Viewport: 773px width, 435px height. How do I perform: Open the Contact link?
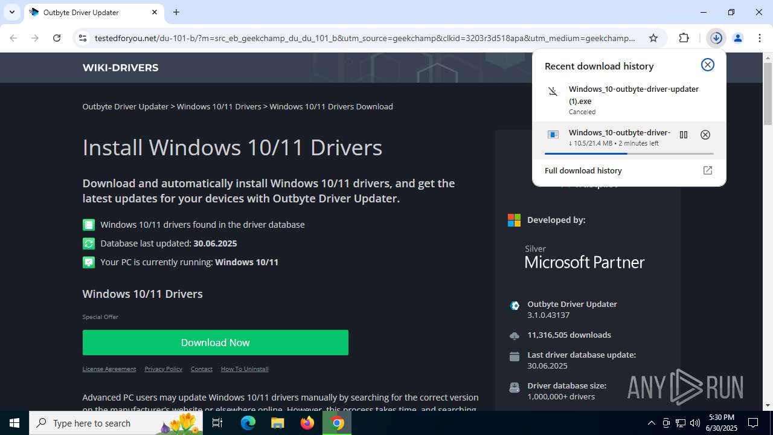point(202,369)
